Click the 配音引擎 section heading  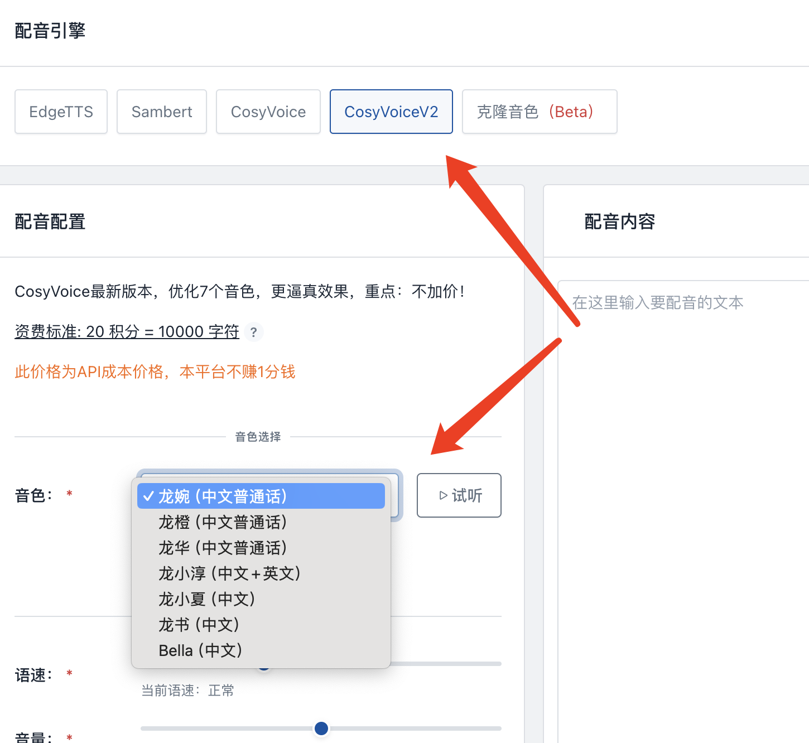click(50, 31)
